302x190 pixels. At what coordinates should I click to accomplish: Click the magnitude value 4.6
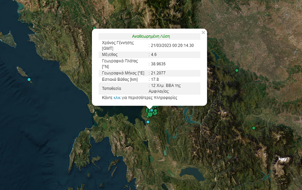(x=154, y=54)
